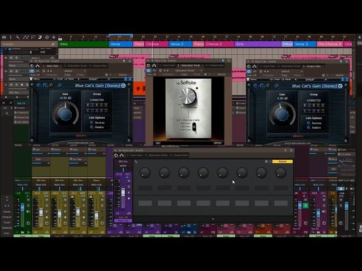This screenshot has height=271, width=362.
Task: Switch to '2 - Saturation Knob' tab
Action: tap(189, 65)
